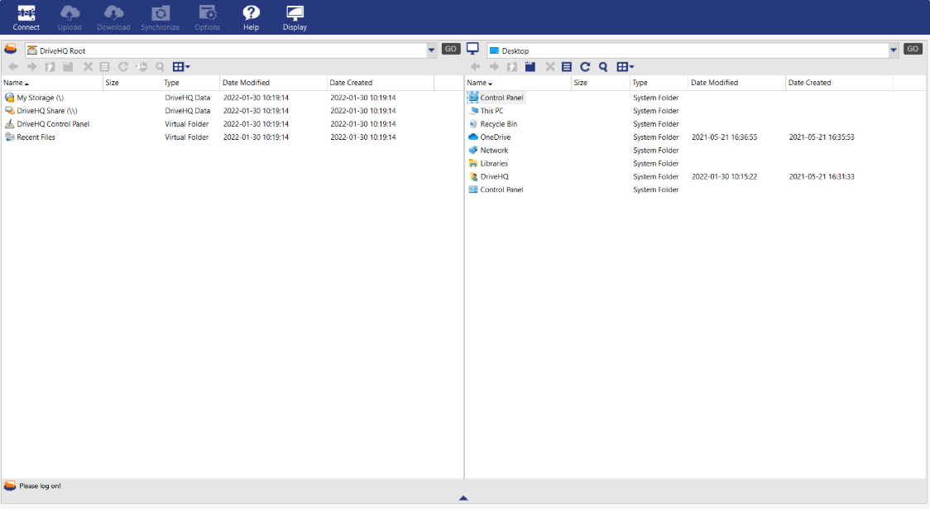Image resolution: width=930 pixels, height=509 pixels.
Task: Click the search magnifier in DriveHQ Root pane
Action: pos(160,67)
